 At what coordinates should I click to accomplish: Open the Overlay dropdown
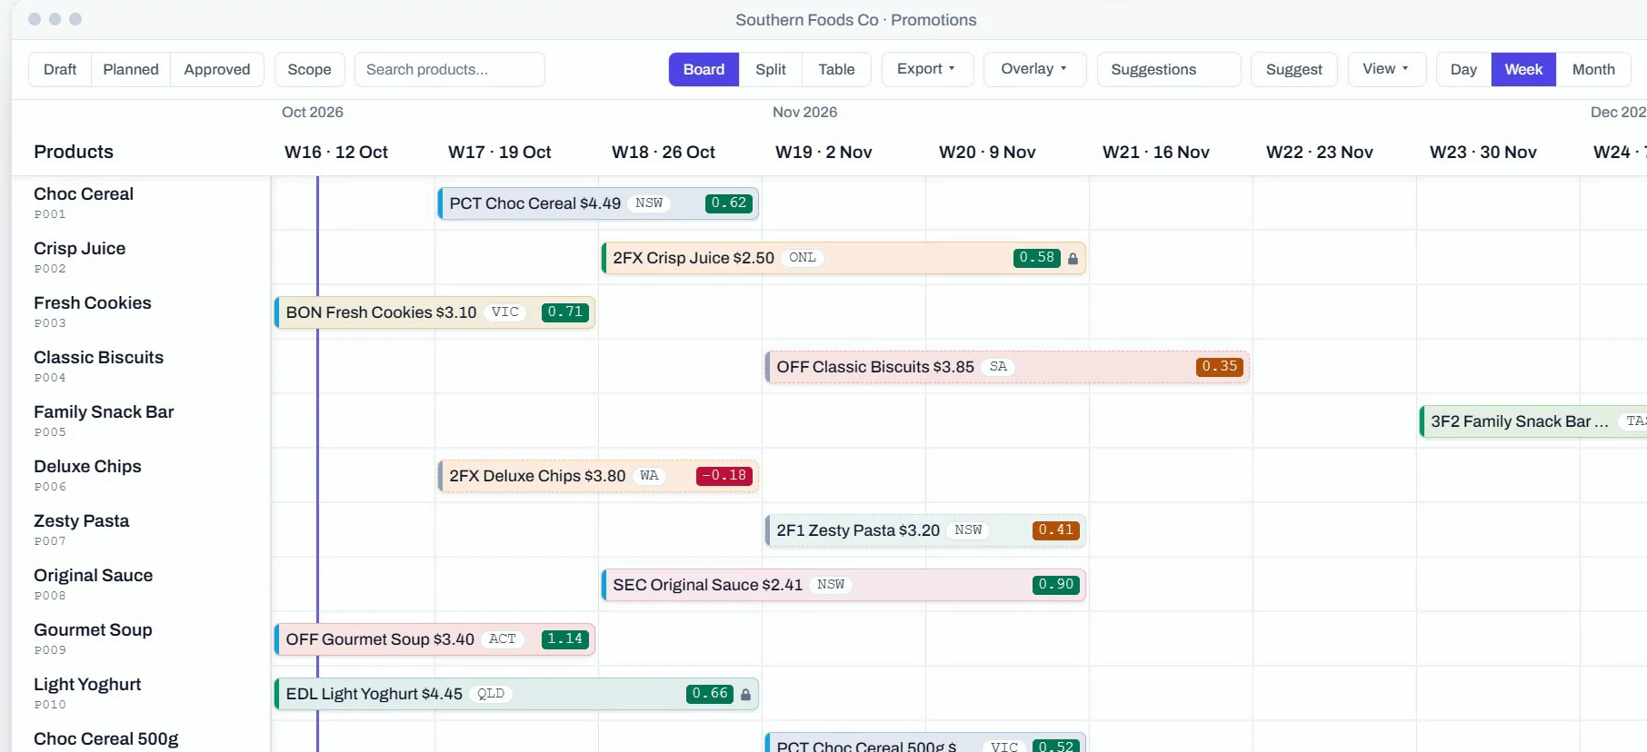pos(1034,69)
